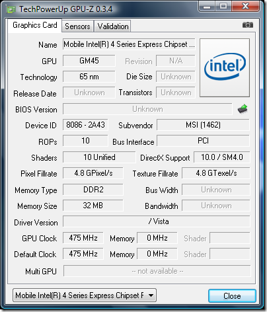Click the Shaders field 10 Unified
Image resolution: width=267 pixels, height=312 pixels.
click(x=99, y=157)
